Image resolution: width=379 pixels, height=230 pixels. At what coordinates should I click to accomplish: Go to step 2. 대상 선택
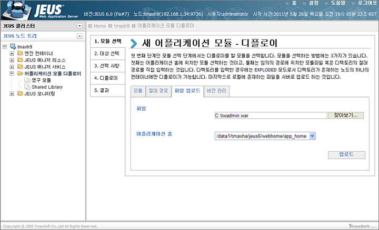[108, 54]
